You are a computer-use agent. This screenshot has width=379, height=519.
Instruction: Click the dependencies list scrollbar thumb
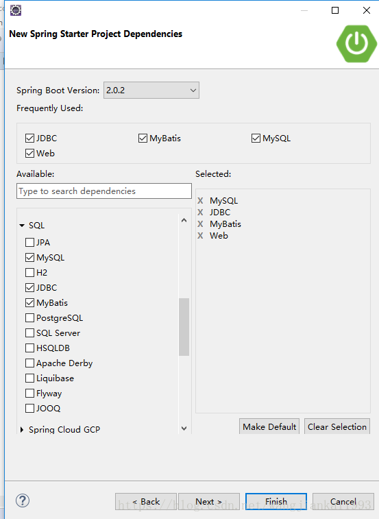[184, 327]
